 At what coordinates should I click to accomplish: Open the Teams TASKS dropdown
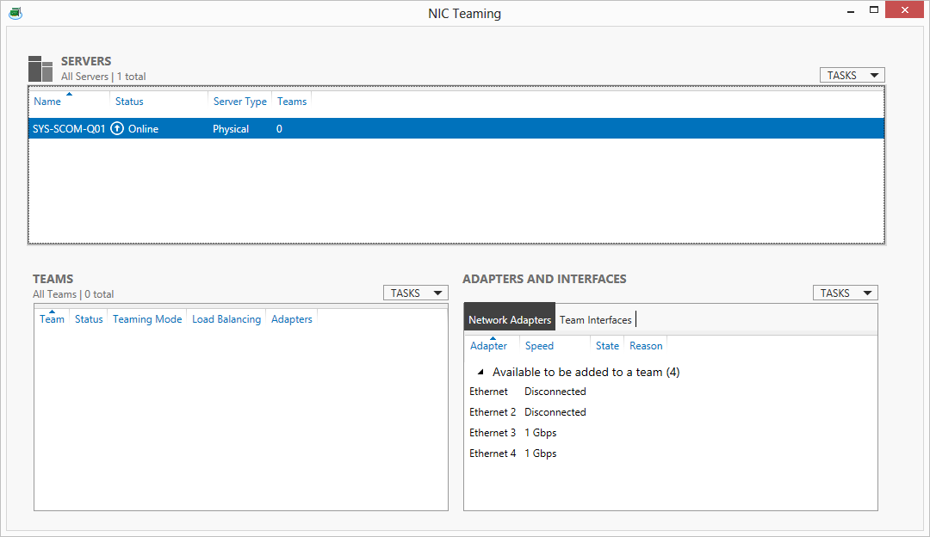pos(415,293)
